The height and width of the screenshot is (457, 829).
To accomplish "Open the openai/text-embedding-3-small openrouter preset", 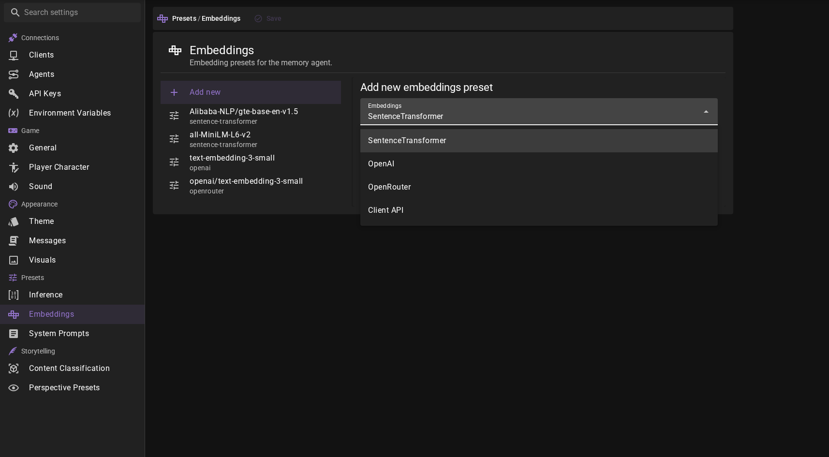I will (x=251, y=185).
